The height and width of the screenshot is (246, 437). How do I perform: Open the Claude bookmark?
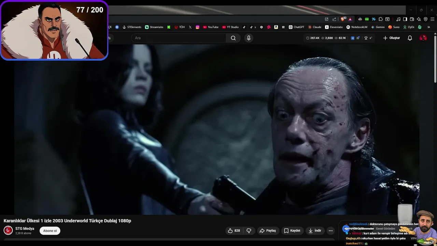[314, 27]
